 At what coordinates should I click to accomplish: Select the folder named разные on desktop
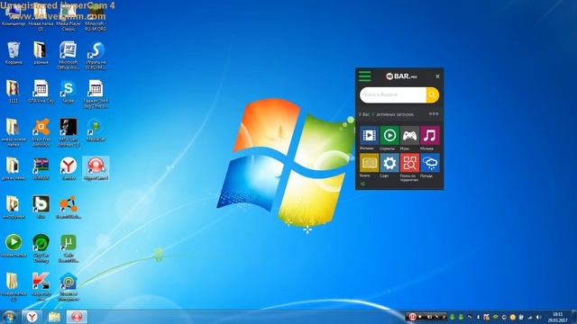tap(41, 53)
